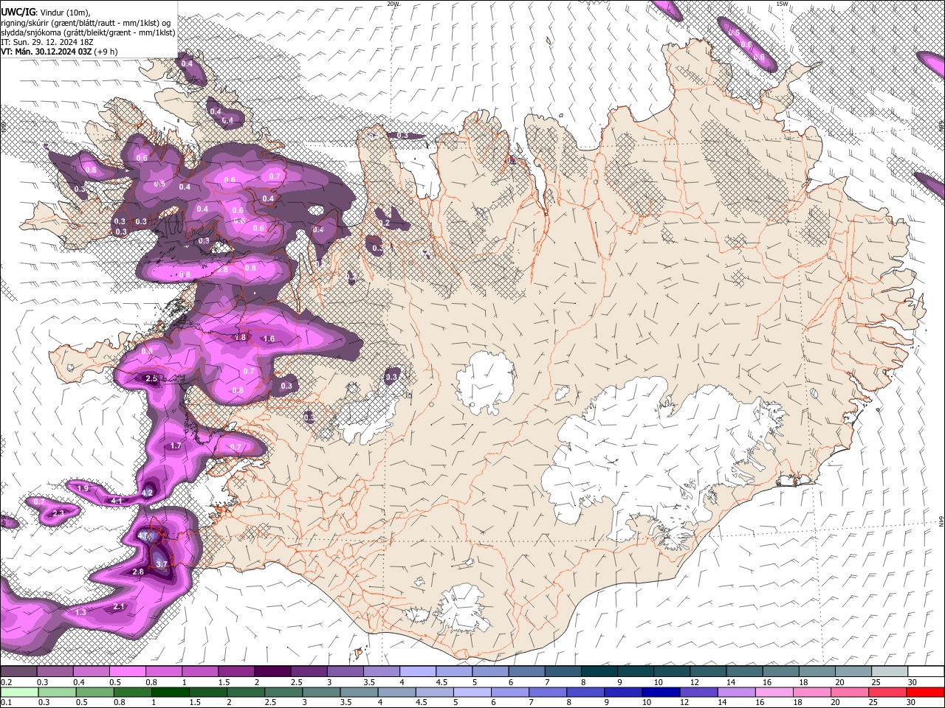The height and width of the screenshot is (708, 945).
Task: Click the 2.3 snowfall value on the map
Action: (59, 513)
